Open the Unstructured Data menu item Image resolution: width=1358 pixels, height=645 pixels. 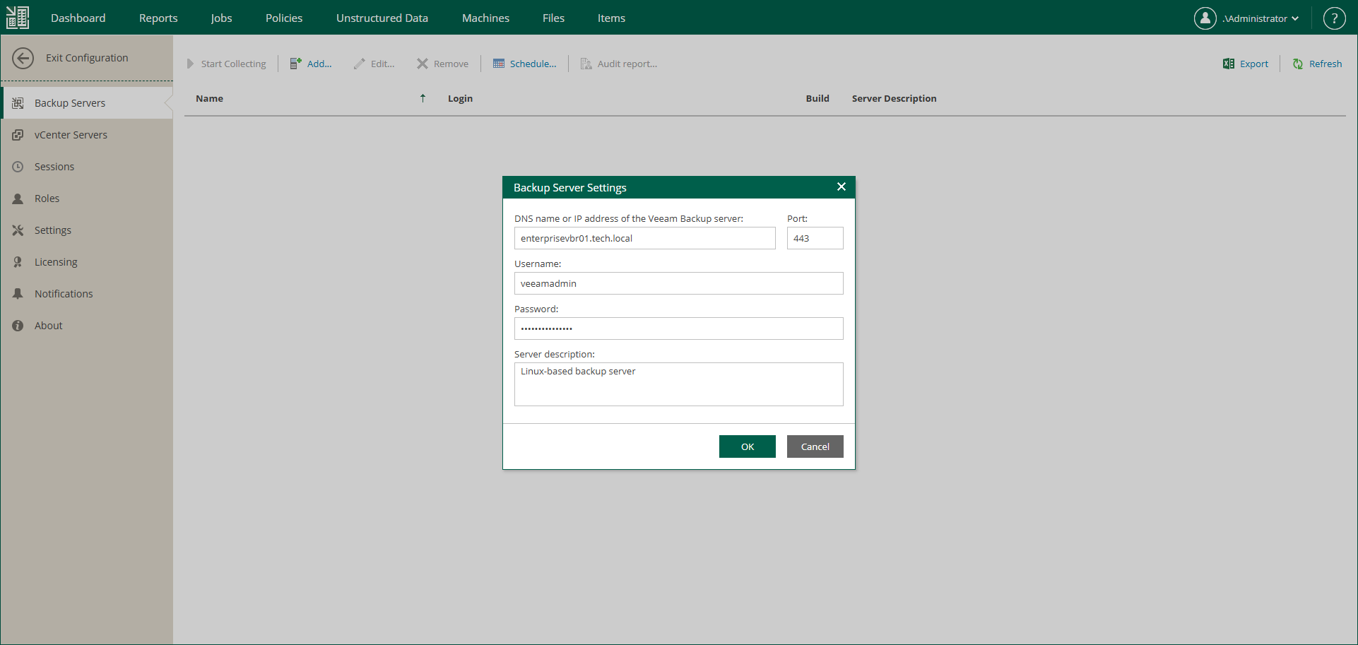point(382,18)
